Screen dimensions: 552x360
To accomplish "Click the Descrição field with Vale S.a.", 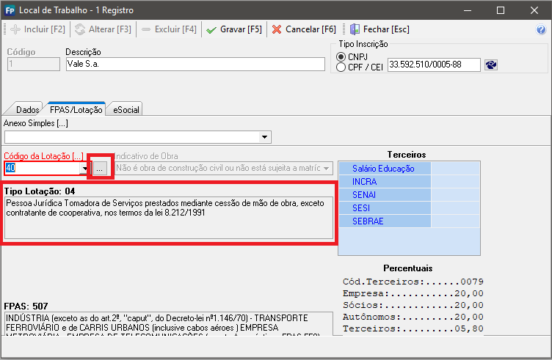I will point(195,65).
